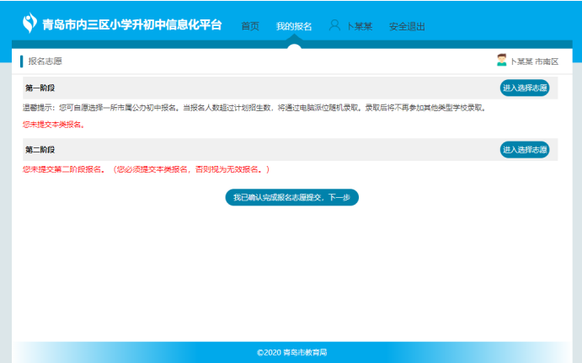Click the red 您未提交本类报名 warning
The image size is (582, 363).
(54, 125)
